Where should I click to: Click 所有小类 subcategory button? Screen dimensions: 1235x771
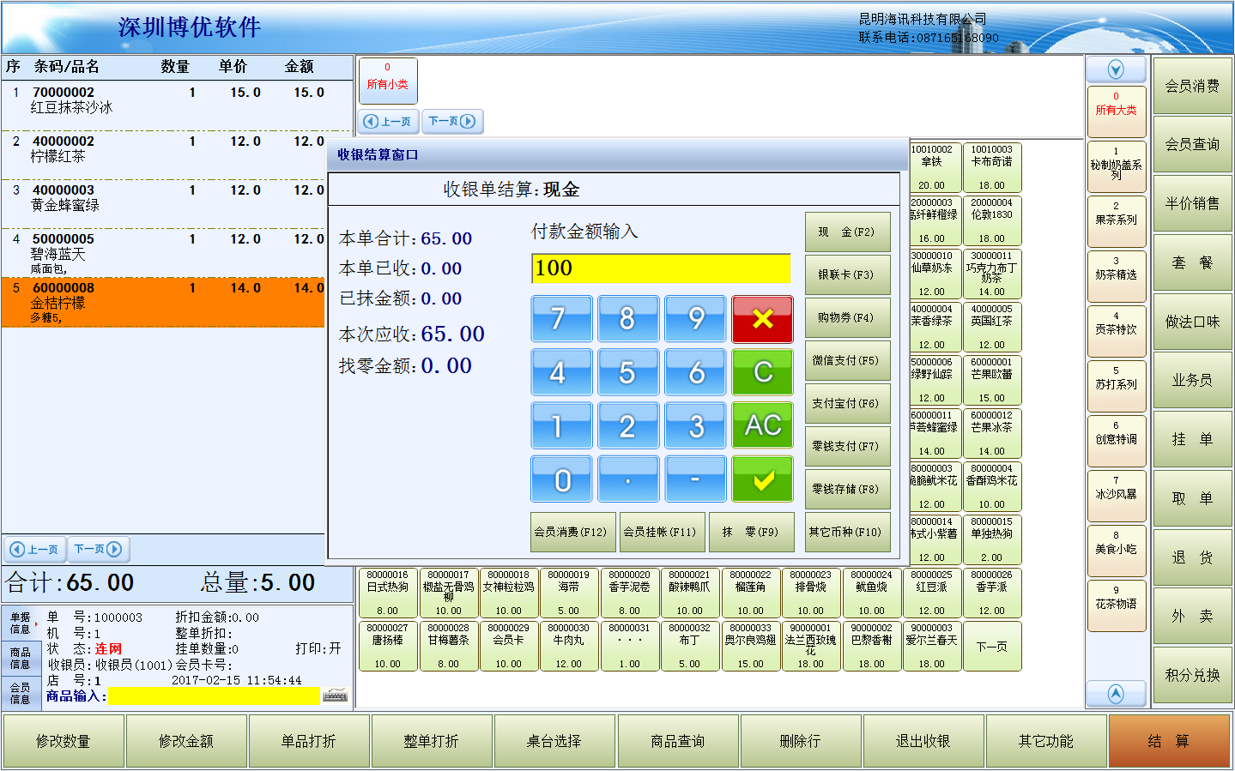388,81
